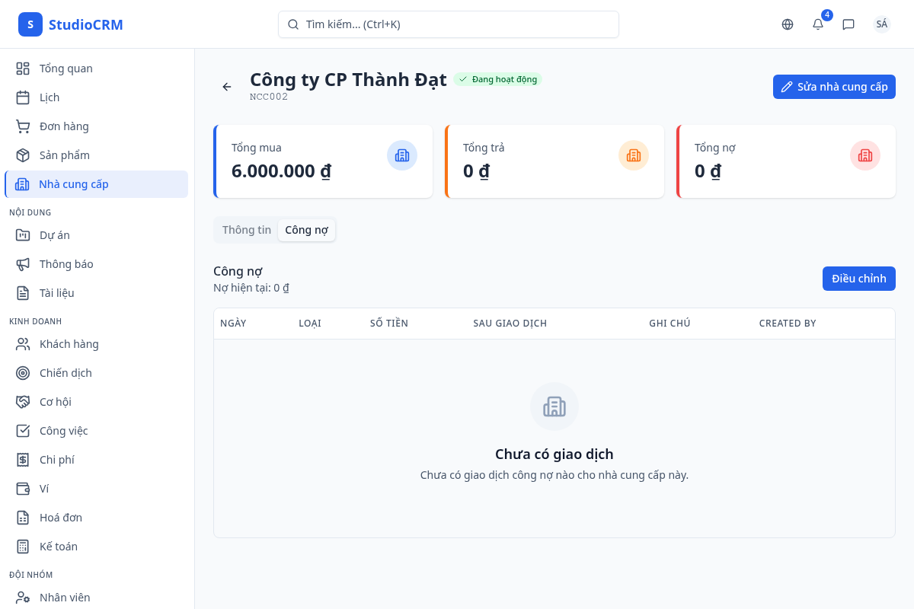The width and height of the screenshot is (914, 609).
Task: Go to Đơn hàng orders
Action: [64, 126]
